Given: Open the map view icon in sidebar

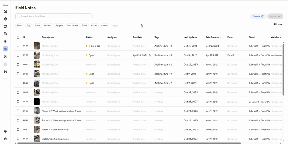Looking at the screenshot, I should tap(5, 26).
